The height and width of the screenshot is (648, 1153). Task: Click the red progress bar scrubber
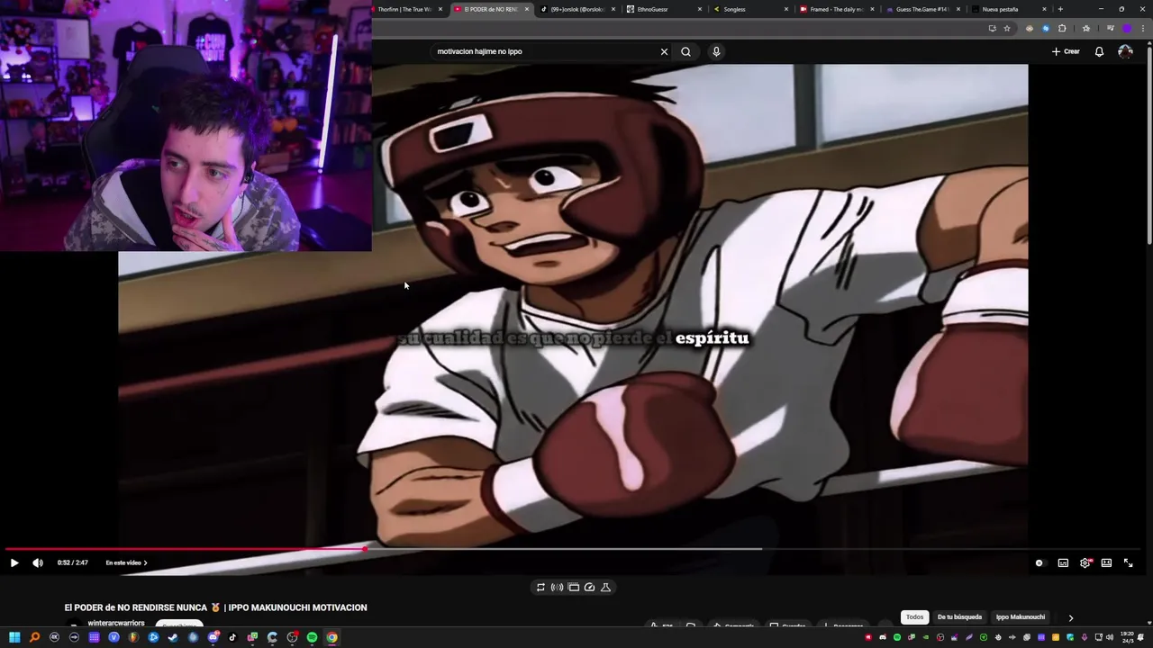tap(365, 548)
